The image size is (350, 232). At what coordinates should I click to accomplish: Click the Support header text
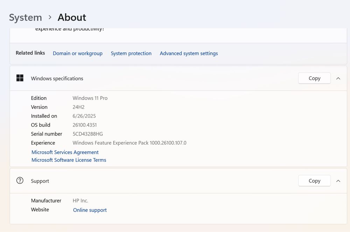(x=40, y=181)
